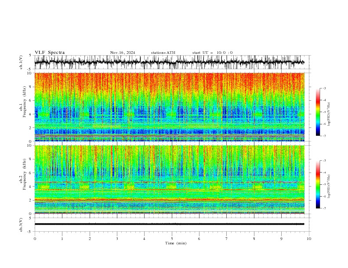Click the "Time (min)" axis label
348x268 pixels.
pos(176,243)
